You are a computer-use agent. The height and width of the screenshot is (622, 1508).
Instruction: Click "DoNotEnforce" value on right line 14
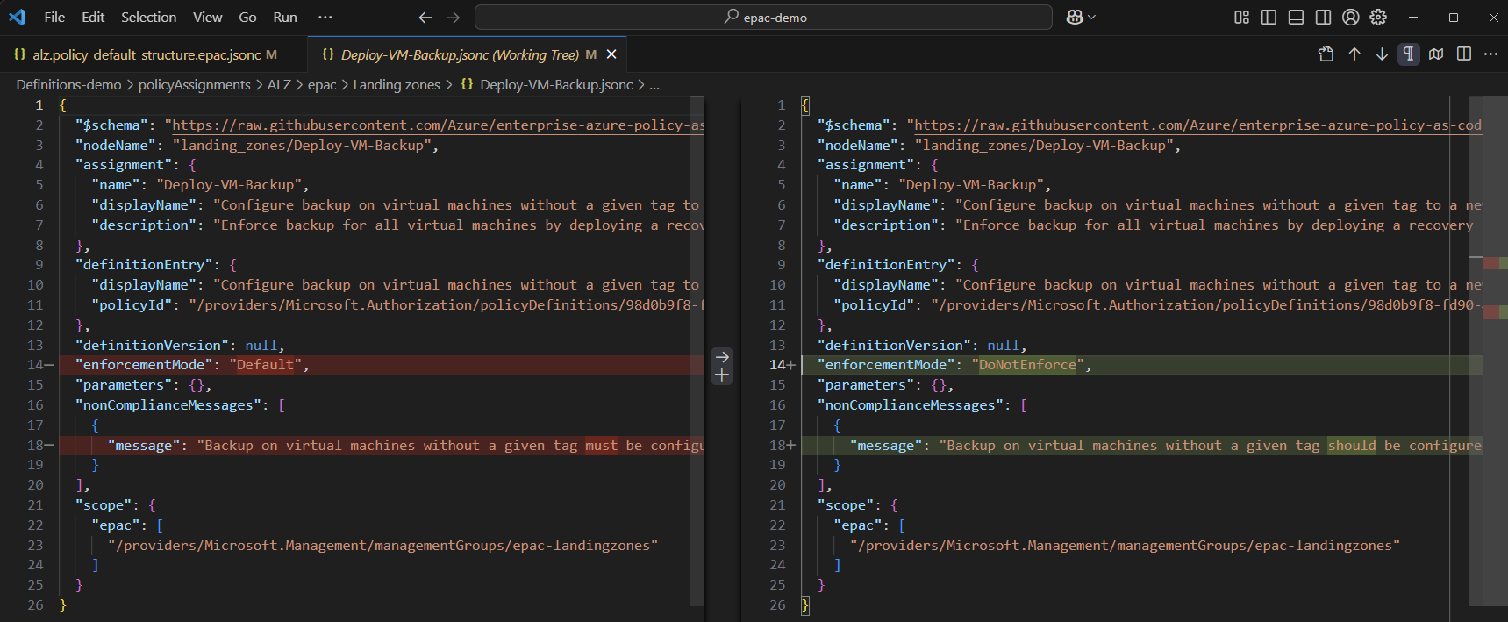(x=1027, y=365)
